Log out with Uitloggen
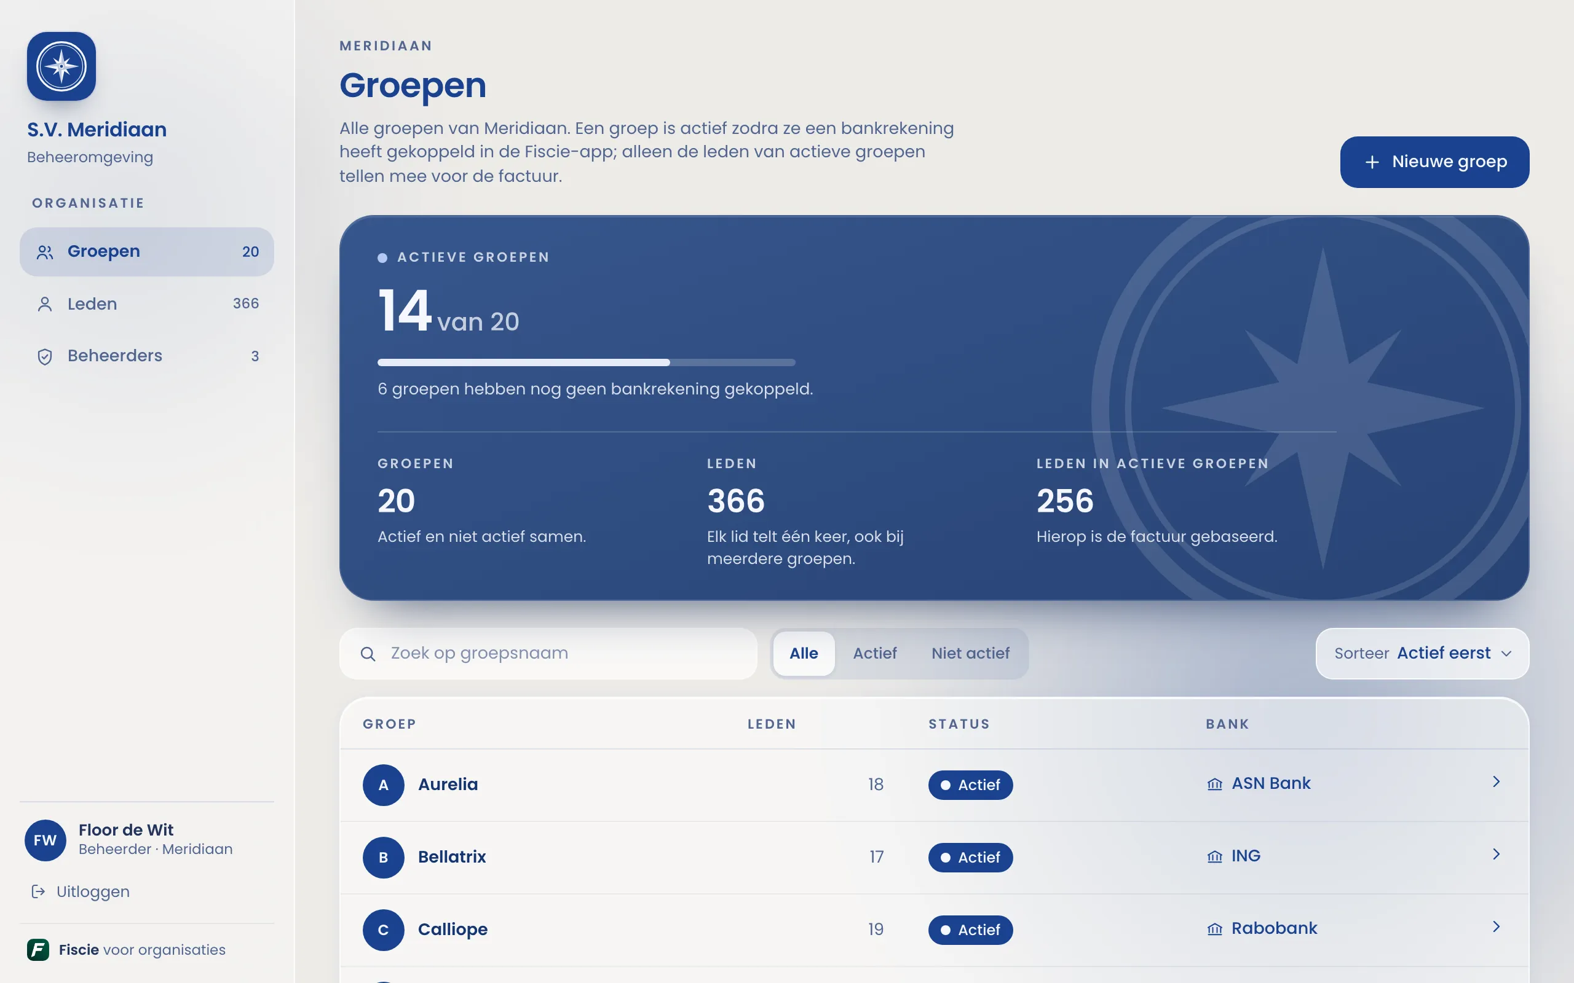 [81, 891]
